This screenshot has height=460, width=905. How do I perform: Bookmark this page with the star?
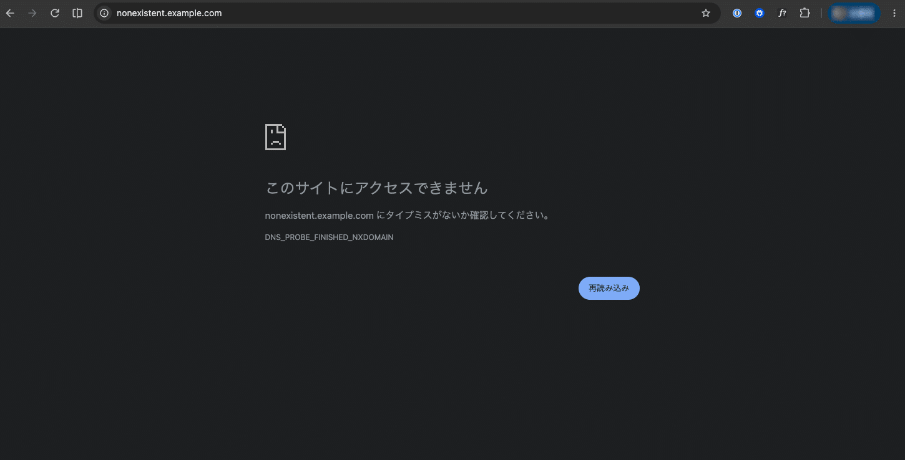coord(706,13)
